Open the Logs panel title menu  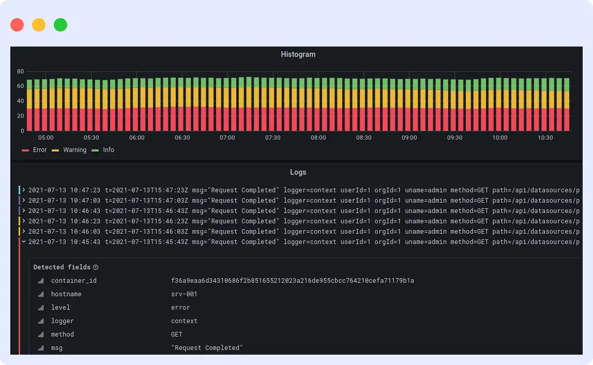point(298,172)
